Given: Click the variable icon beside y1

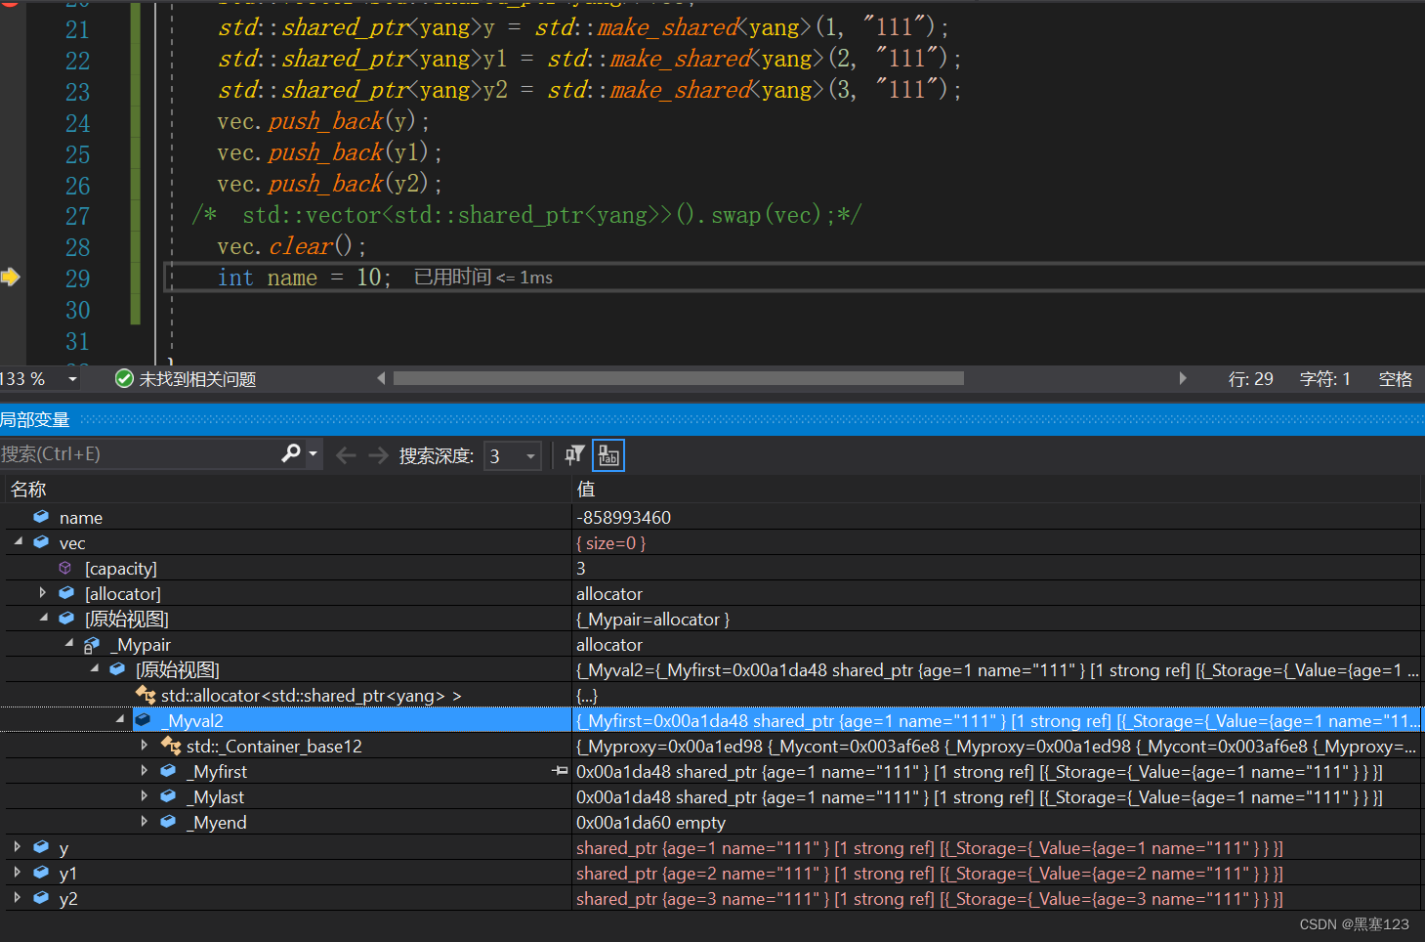Looking at the screenshot, I should tap(41, 873).
